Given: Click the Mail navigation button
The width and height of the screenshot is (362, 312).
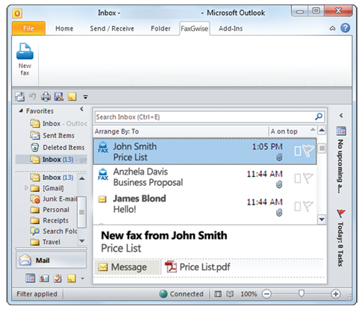Looking at the screenshot, I should tap(52, 260).
